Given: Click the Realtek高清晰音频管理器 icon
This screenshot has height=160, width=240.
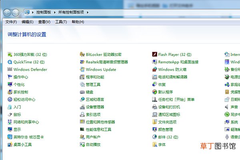Looking at the screenshot, I should [82, 62].
